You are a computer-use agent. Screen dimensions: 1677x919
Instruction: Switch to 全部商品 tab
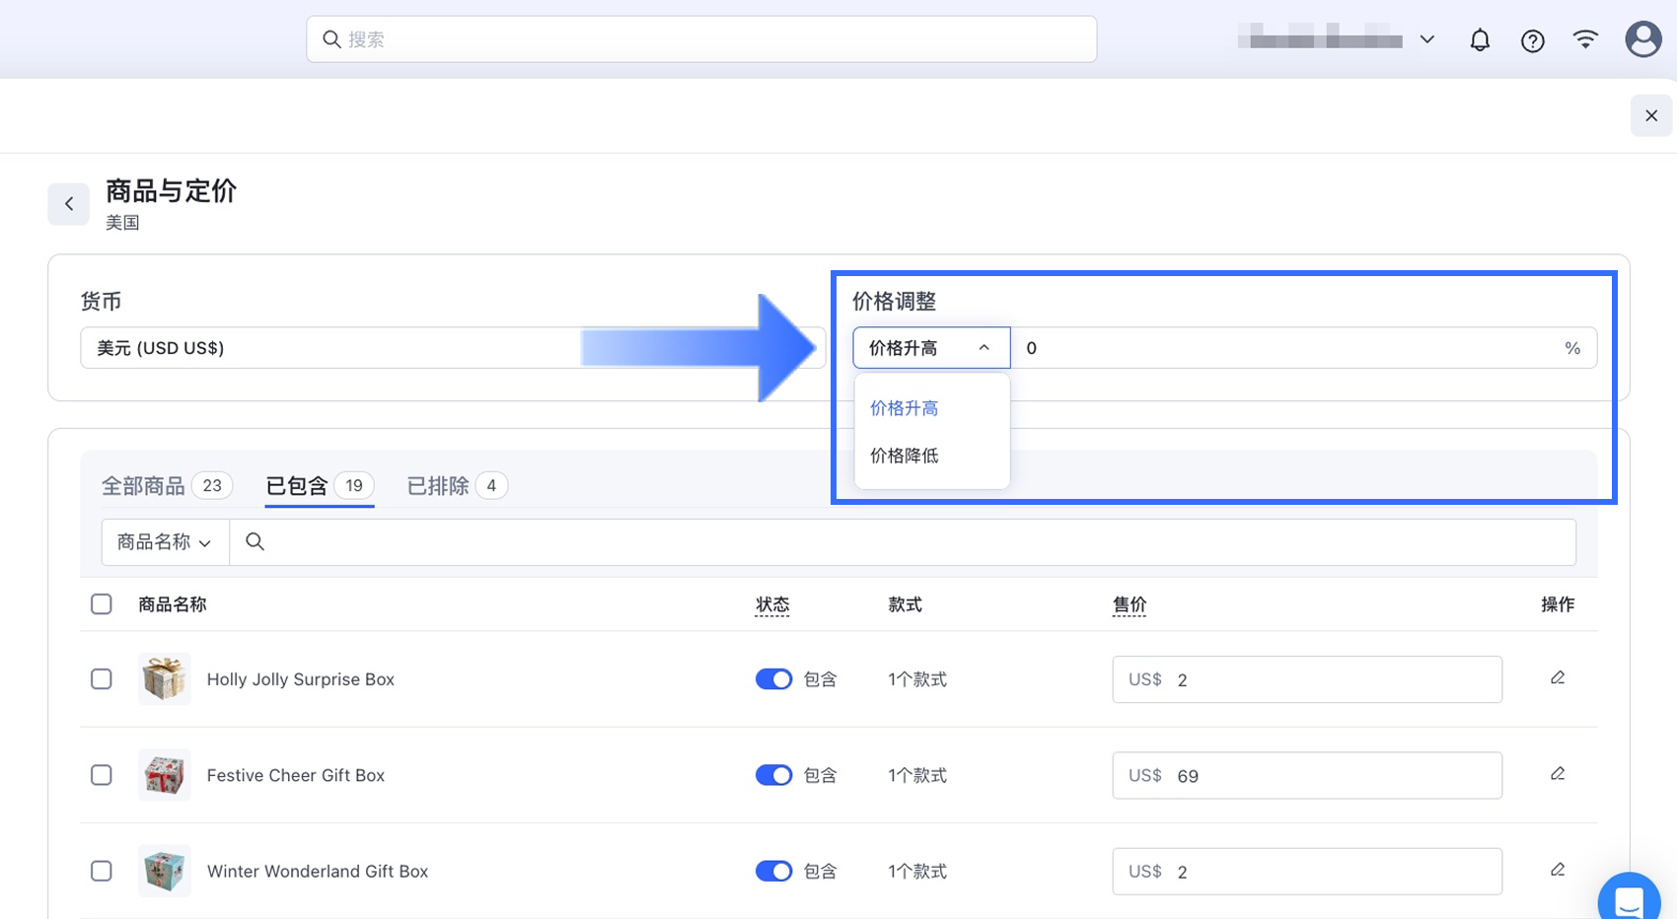pos(168,485)
